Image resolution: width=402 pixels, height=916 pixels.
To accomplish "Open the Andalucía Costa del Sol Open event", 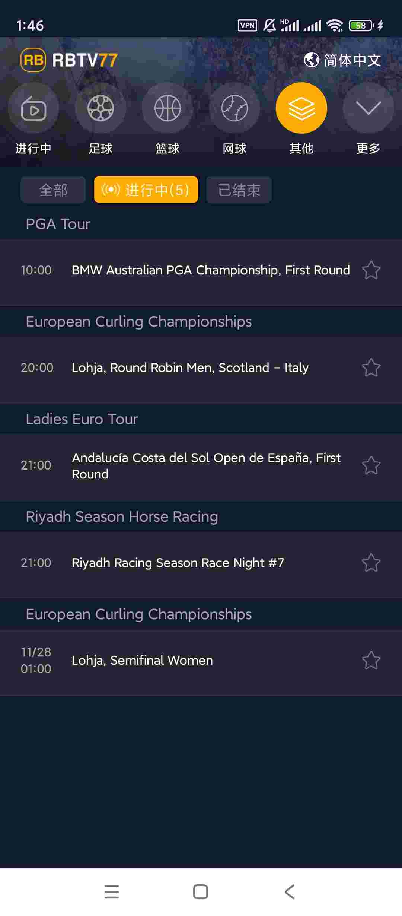I will [206, 465].
